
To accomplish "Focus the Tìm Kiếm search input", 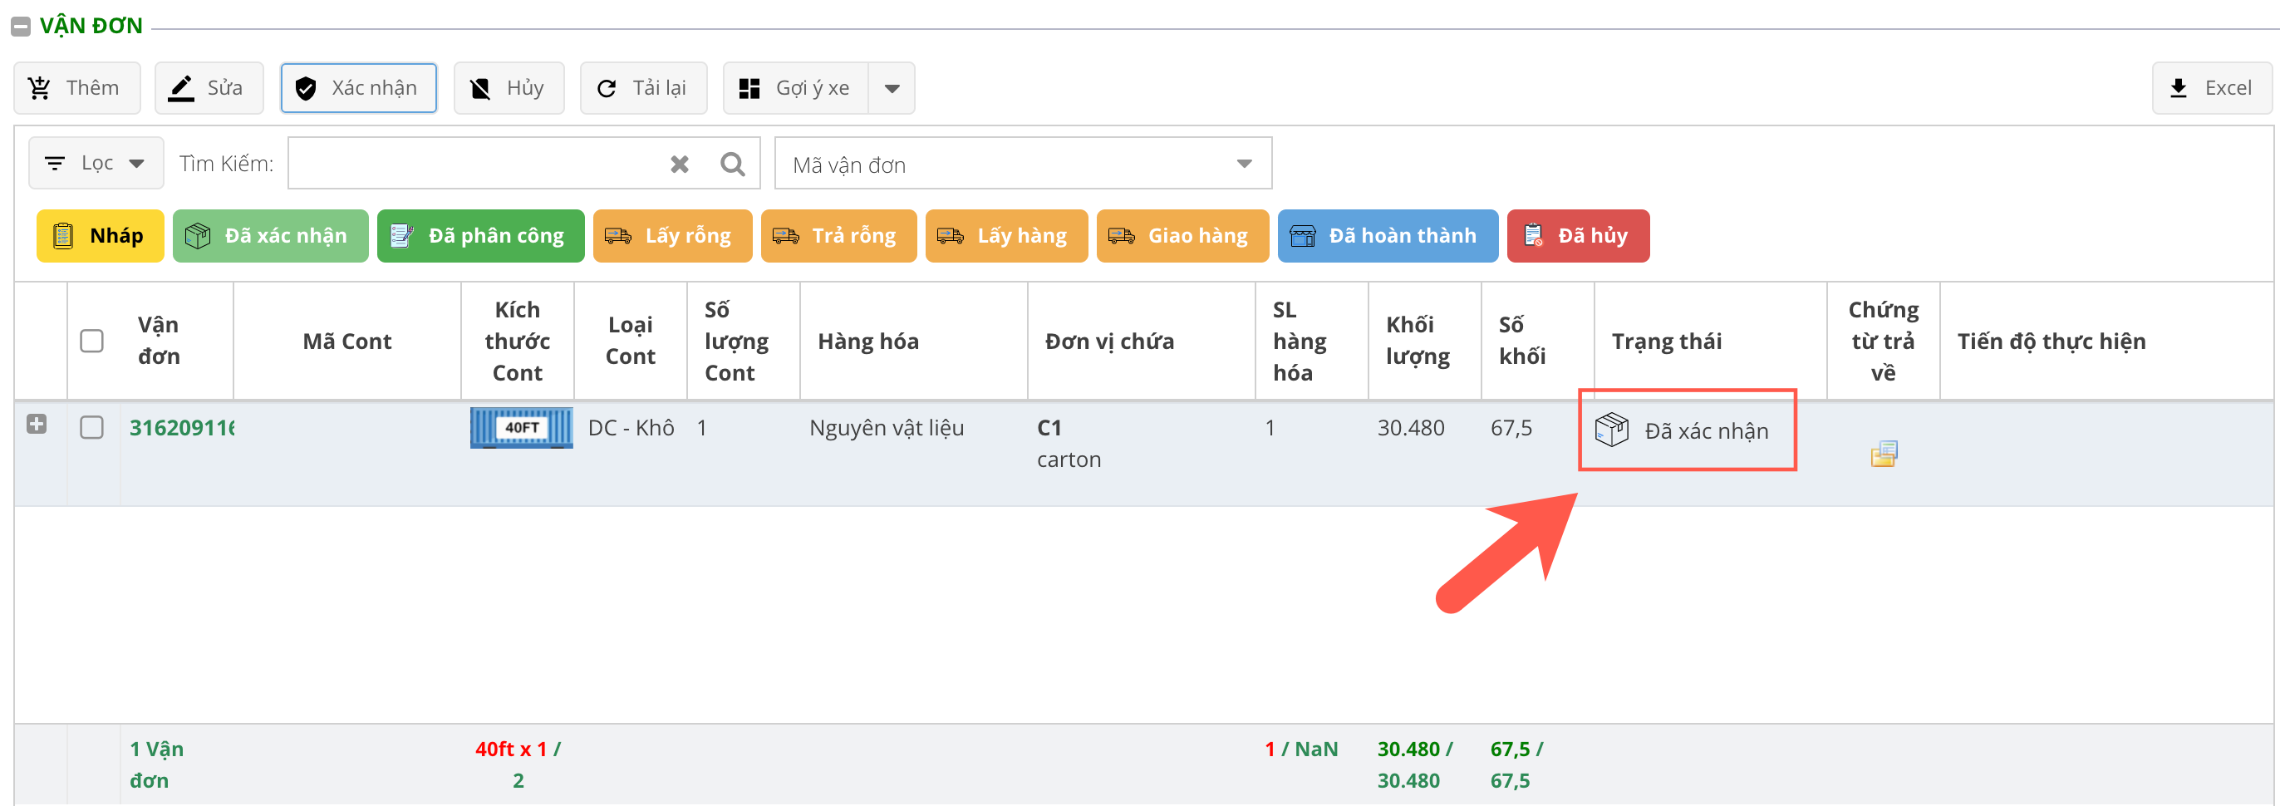I will click(476, 164).
